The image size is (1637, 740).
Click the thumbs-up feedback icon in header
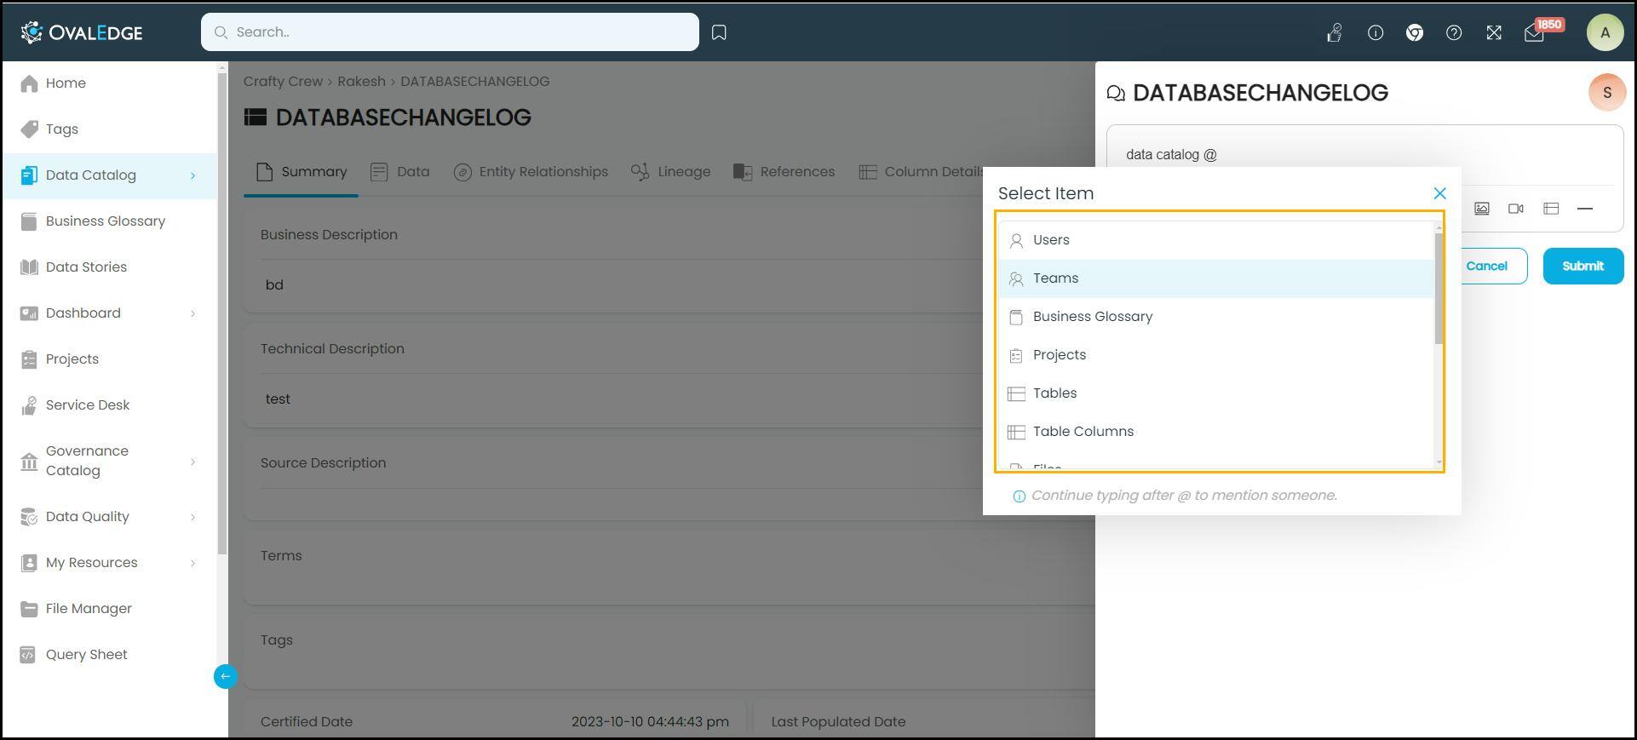1335,32
